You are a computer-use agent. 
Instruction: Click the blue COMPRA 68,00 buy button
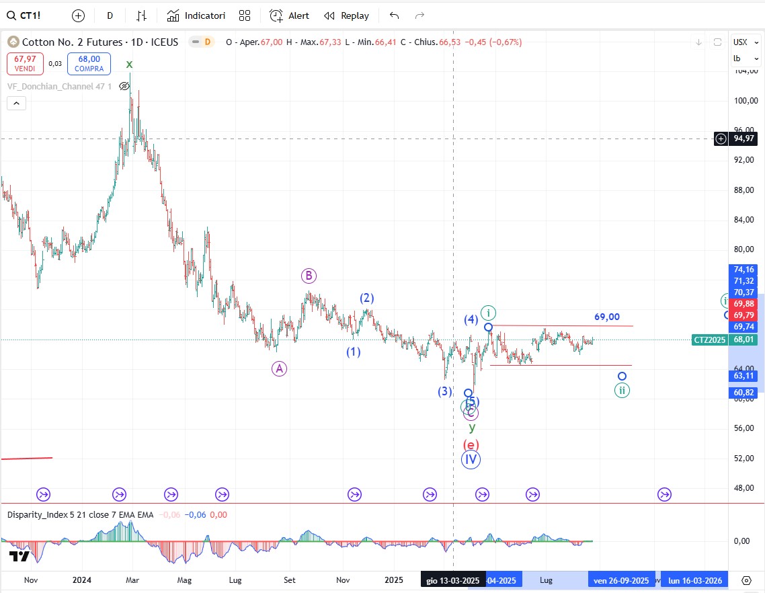pos(89,64)
